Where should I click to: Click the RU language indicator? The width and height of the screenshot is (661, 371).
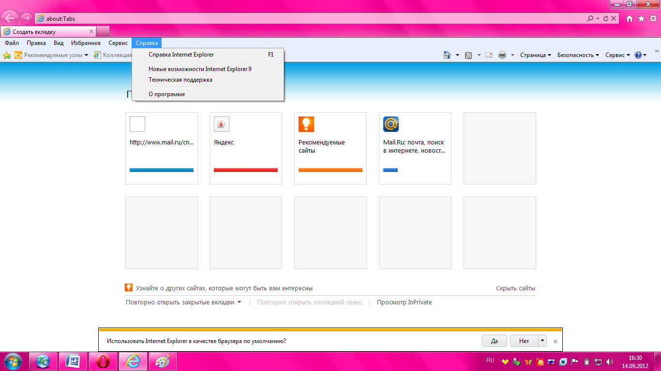click(490, 360)
